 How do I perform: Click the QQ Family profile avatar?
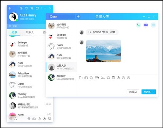(13, 17)
